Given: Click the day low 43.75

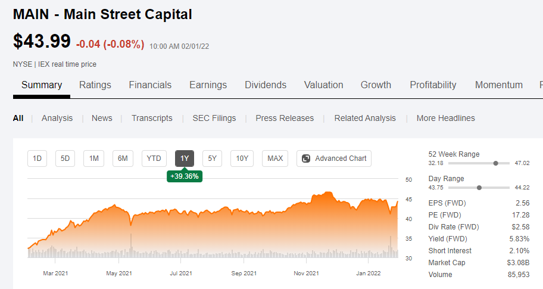Looking at the screenshot, I should [x=436, y=188].
